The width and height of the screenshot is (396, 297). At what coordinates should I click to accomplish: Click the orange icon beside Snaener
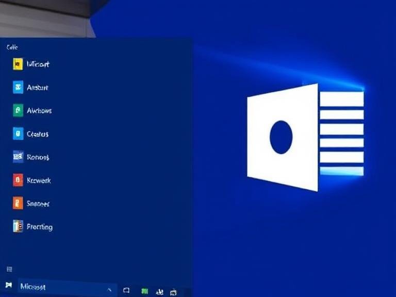click(18, 203)
